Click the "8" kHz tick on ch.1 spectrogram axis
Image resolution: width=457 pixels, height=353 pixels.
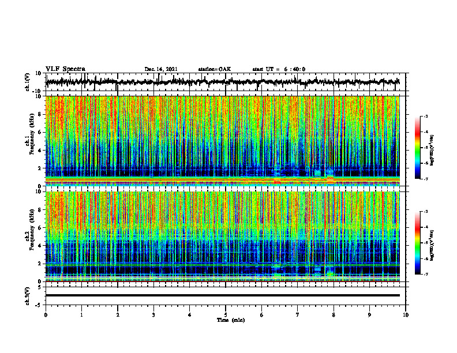tap(40, 114)
